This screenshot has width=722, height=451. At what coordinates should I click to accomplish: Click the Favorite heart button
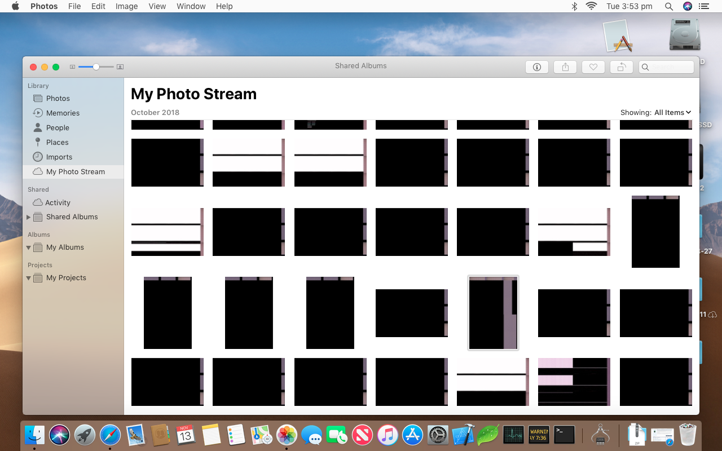pyautogui.click(x=593, y=67)
